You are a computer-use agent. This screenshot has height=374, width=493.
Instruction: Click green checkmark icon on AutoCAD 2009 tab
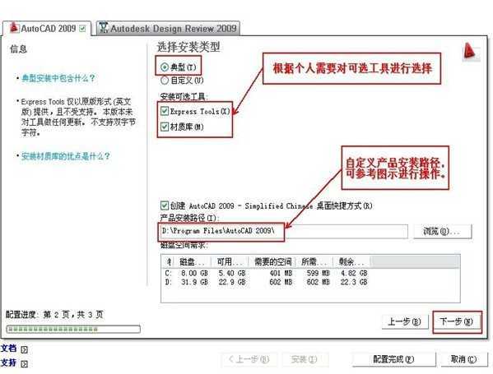pos(82,29)
